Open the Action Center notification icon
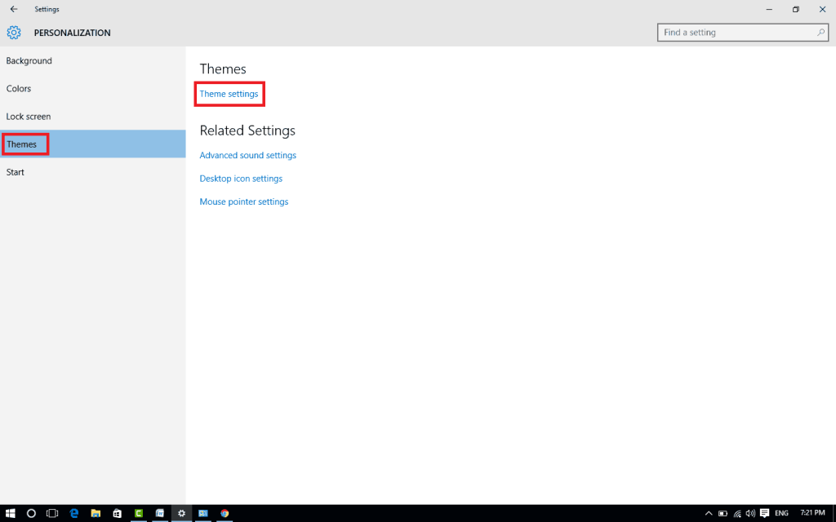Screen dimensions: 836x522 763,514
